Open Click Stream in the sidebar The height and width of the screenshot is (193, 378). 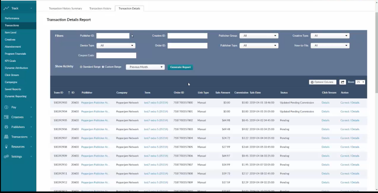(x=12, y=75)
